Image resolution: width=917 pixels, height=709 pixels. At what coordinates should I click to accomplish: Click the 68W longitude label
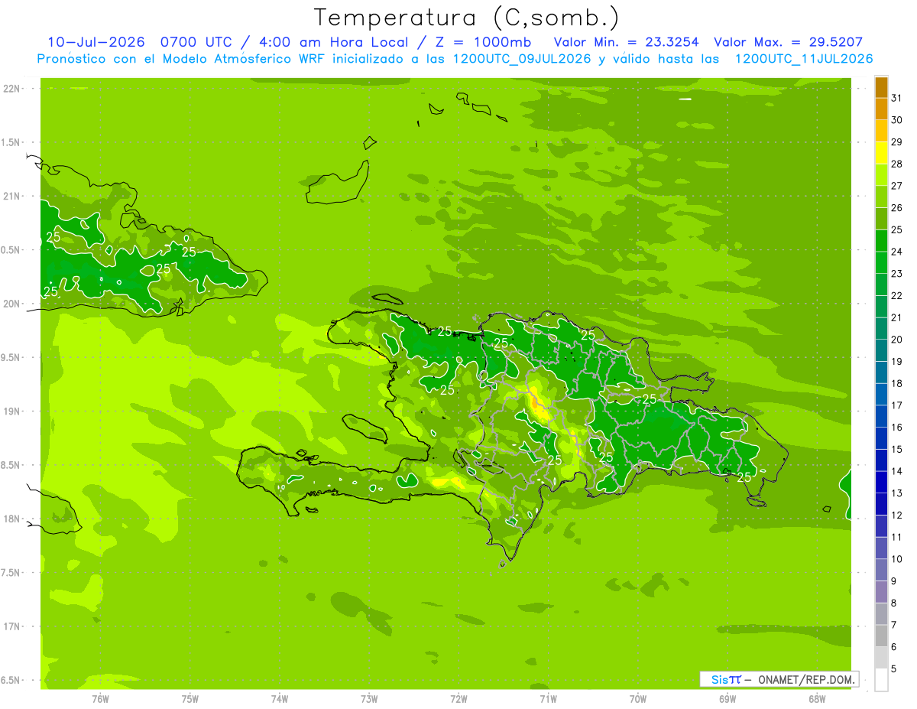click(x=817, y=699)
